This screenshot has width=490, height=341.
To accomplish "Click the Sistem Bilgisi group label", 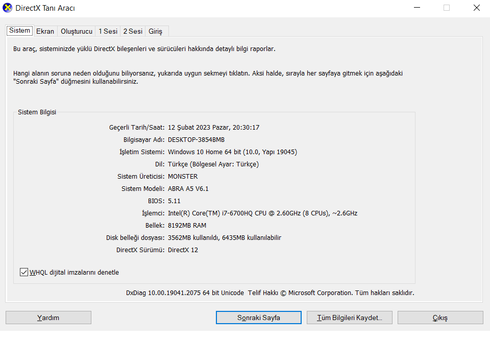I will pos(37,112).
